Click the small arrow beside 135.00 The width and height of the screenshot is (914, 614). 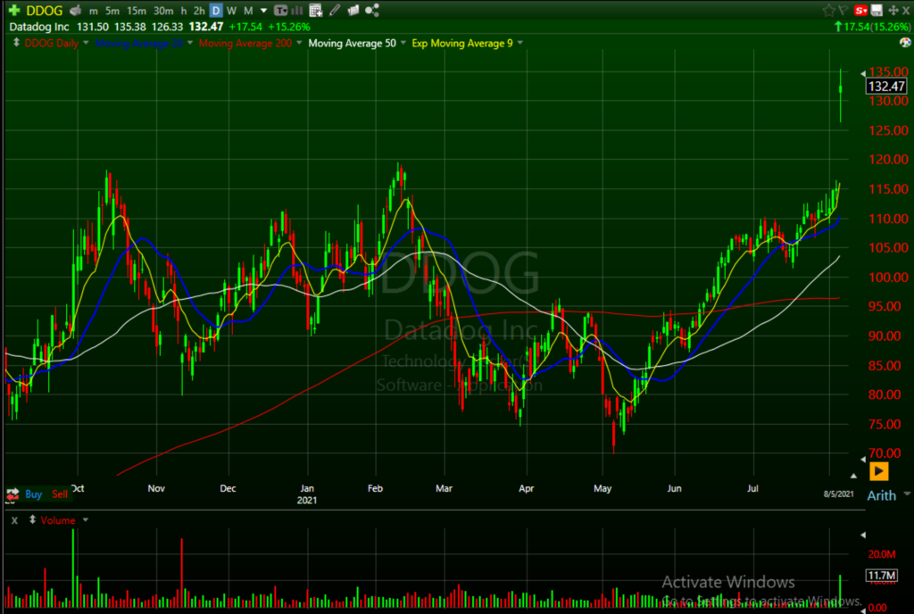coord(863,73)
